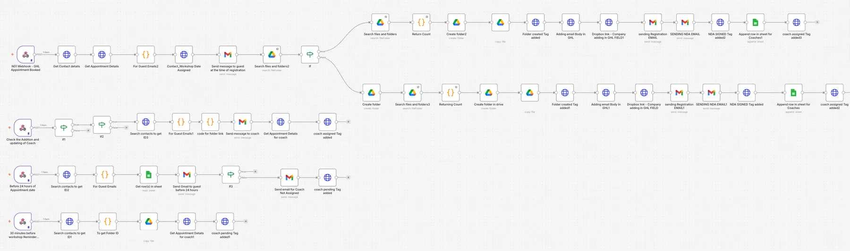Select the Contact_Workshop Date Assigned node
850x251 pixels.
184,55
